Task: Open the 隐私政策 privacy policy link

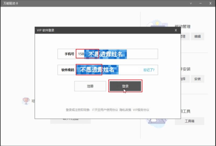Action: click(x=125, y=110)
